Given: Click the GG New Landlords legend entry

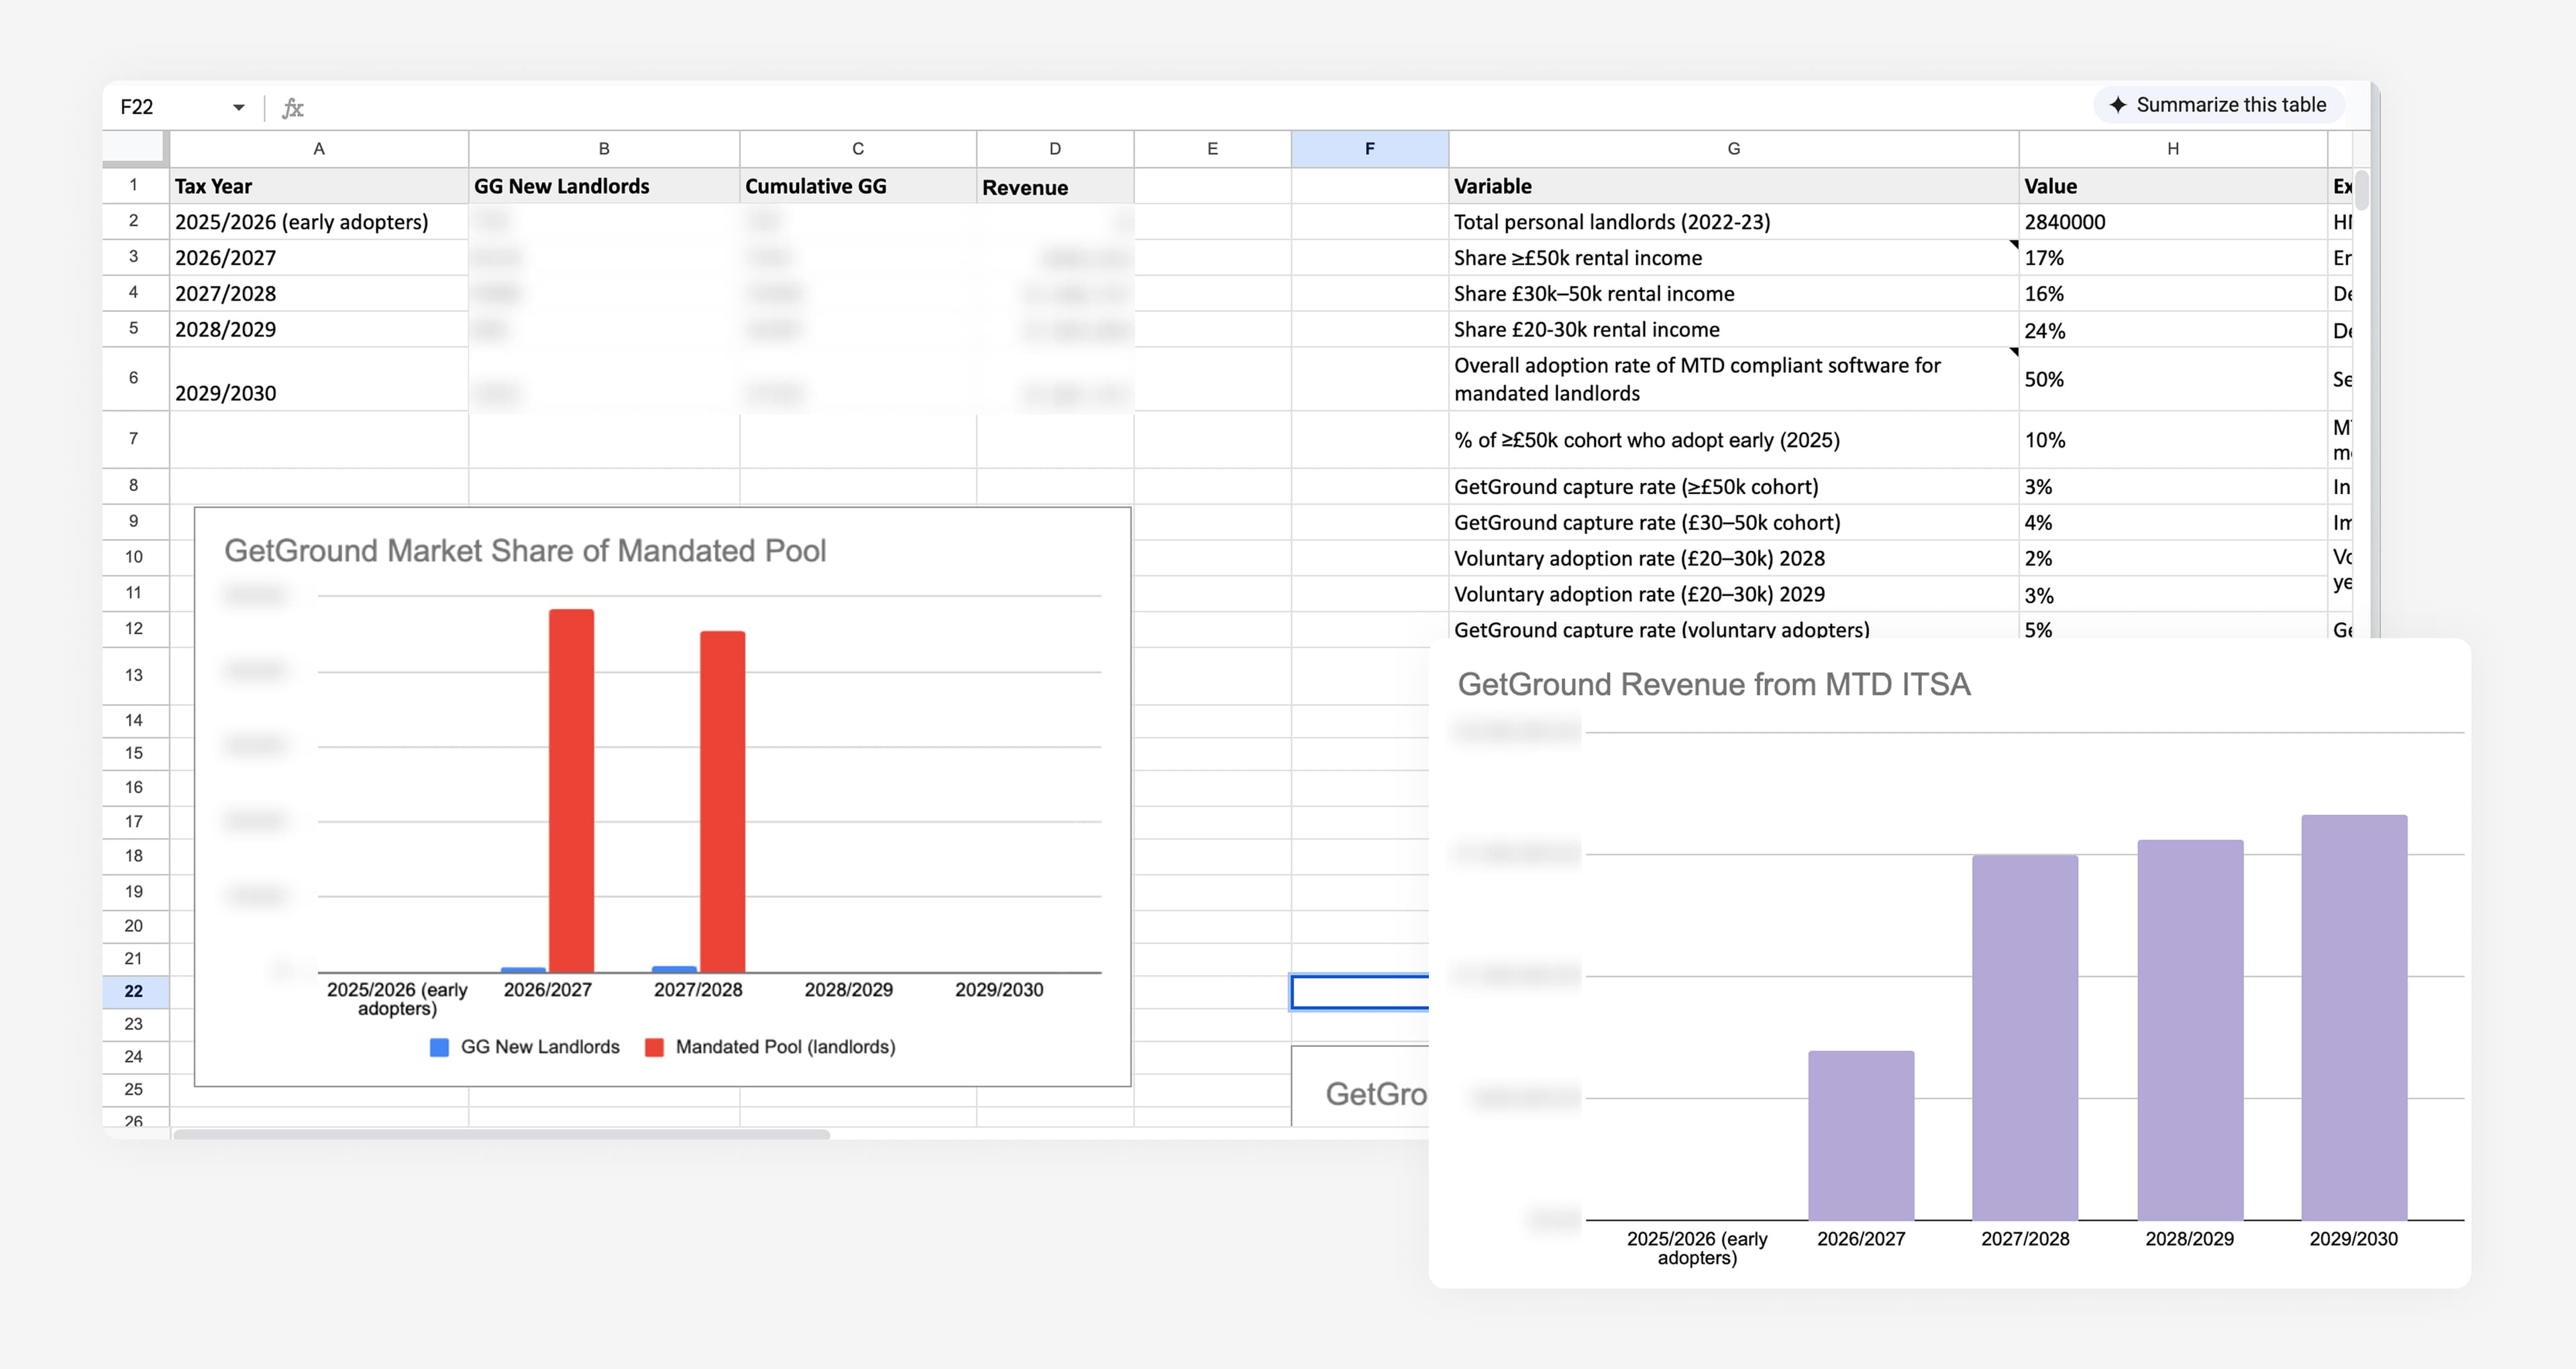Looking at the screenshot, I should coord(525,1047).
